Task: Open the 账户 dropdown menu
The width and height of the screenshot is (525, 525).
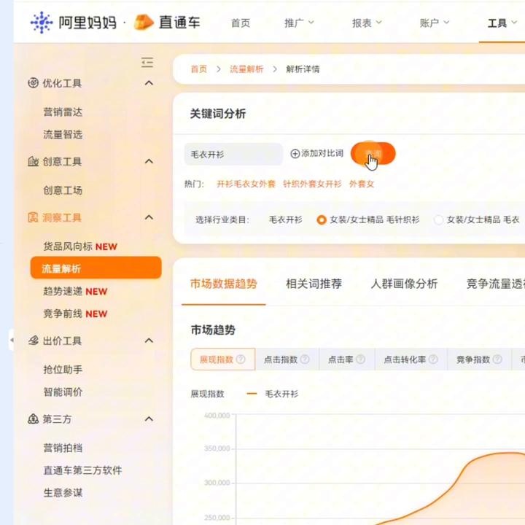Action: click(435, 23)
